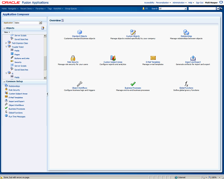The image size is (224, 179).
Task: Open the E-Mail Templates envelope icon
Action: click(x=153, y=58)
